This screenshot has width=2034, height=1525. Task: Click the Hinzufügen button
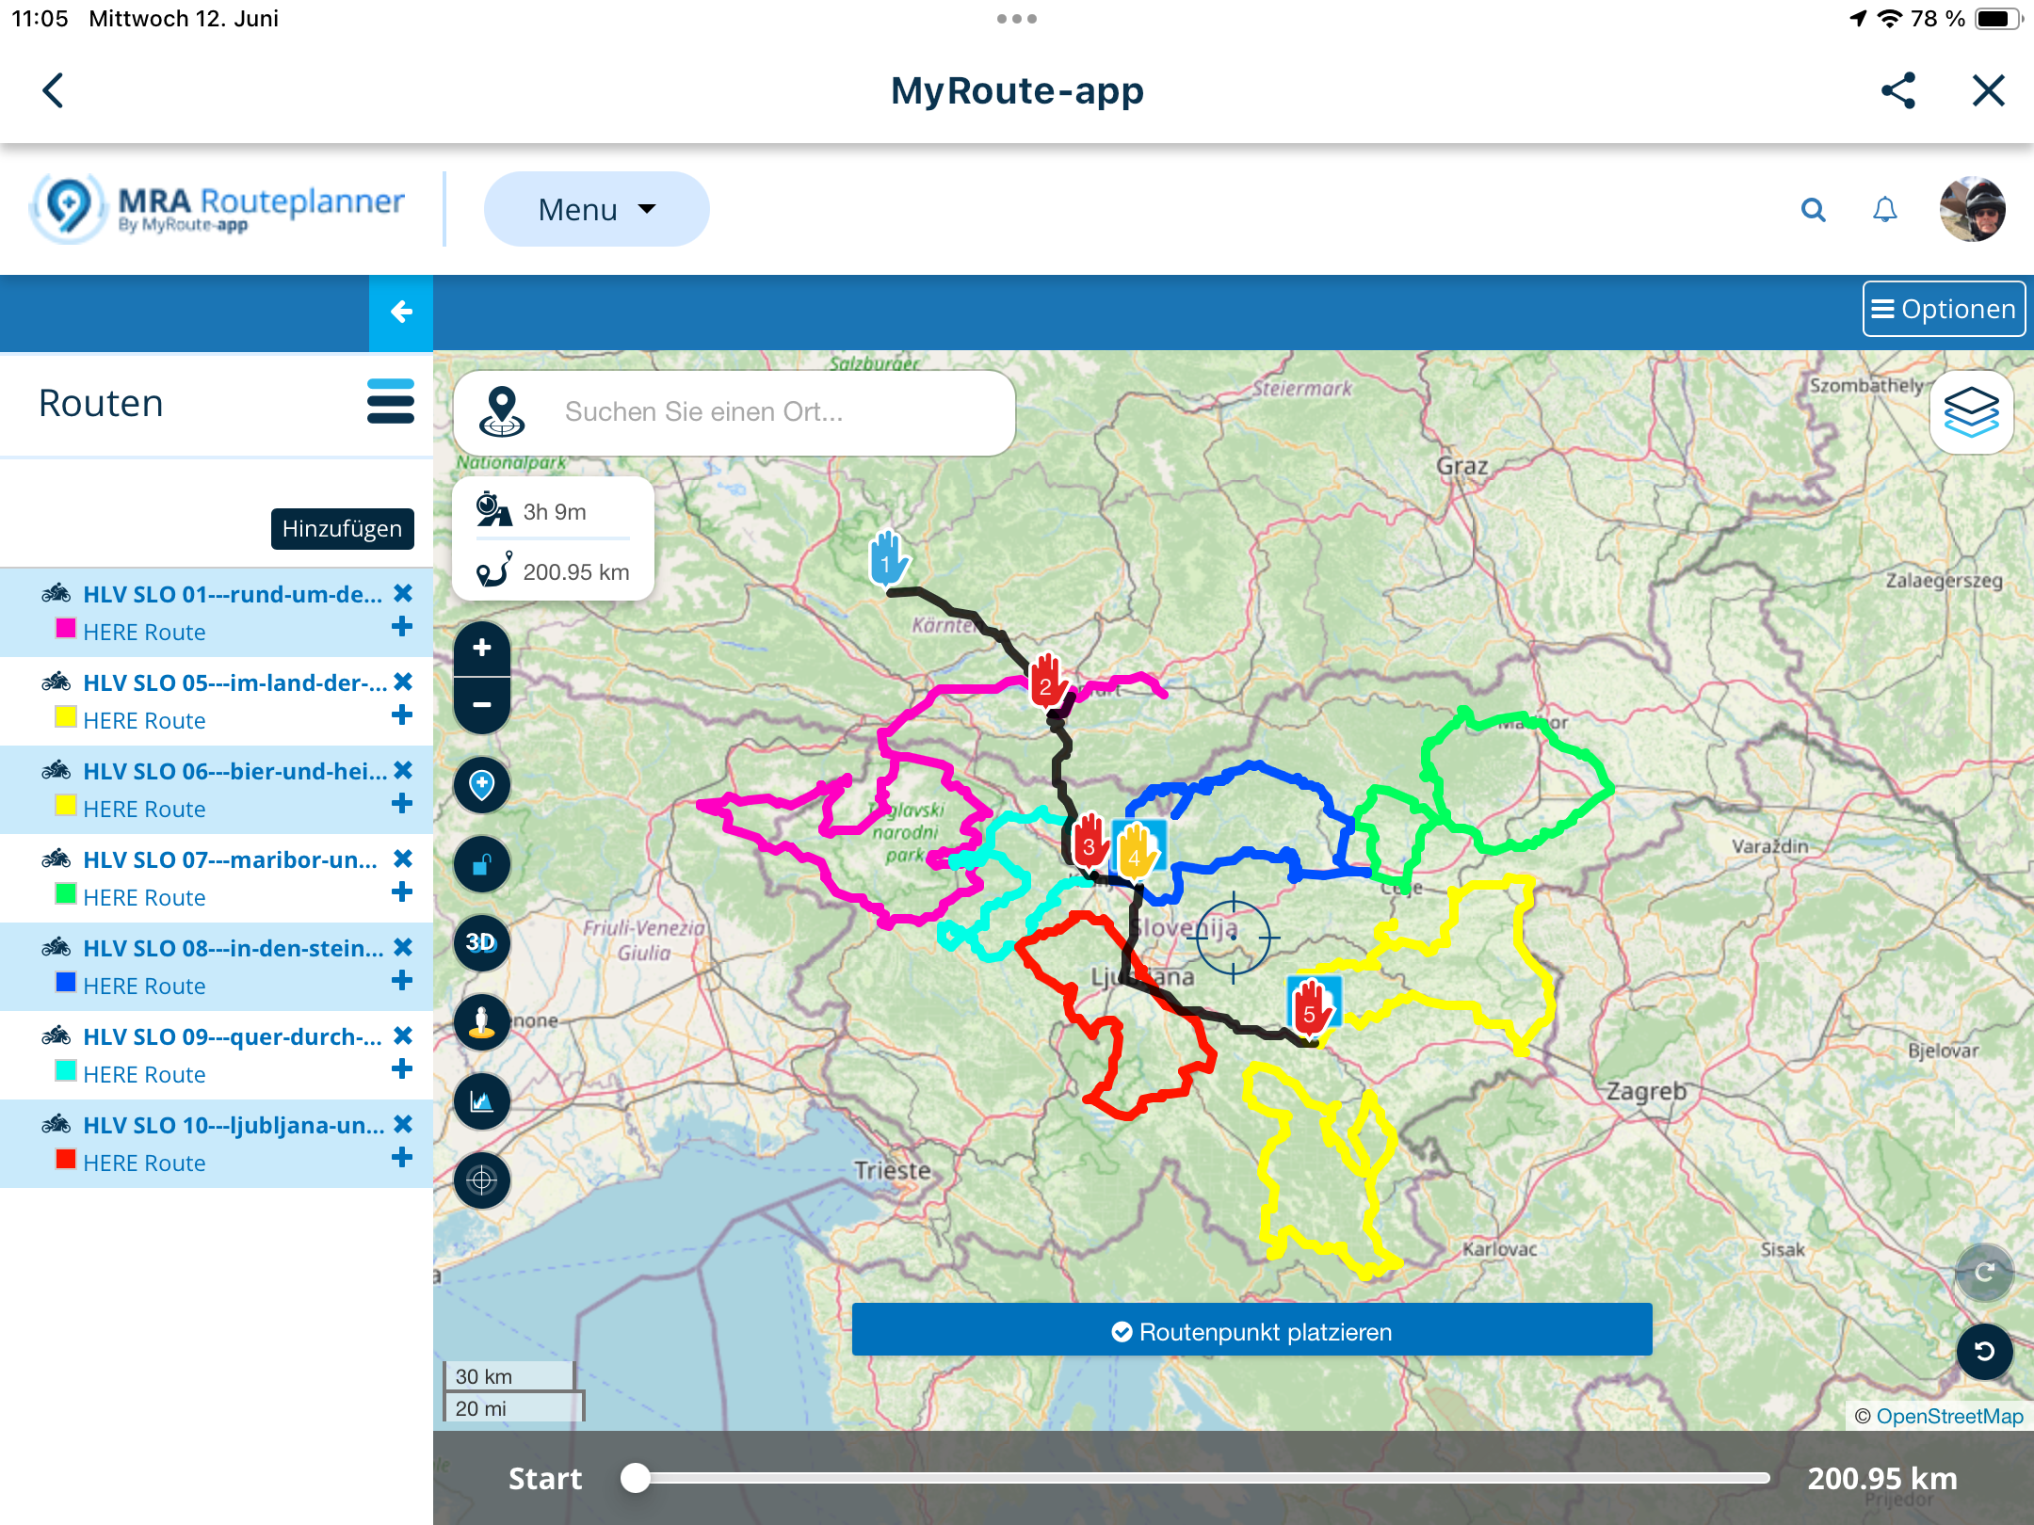[342, 529]
